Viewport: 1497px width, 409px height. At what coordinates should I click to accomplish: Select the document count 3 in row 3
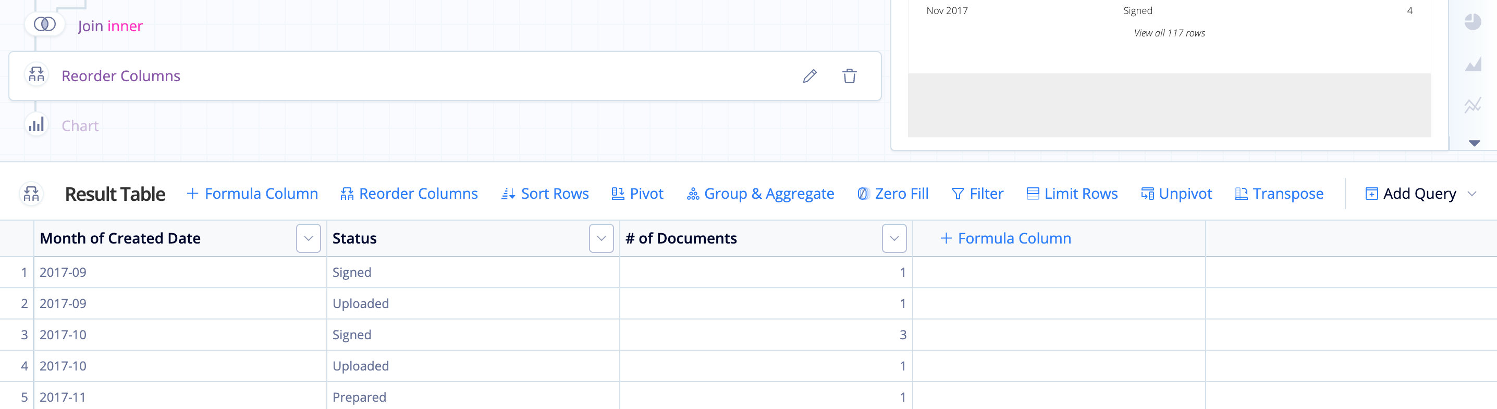click(x=766, y=335)
